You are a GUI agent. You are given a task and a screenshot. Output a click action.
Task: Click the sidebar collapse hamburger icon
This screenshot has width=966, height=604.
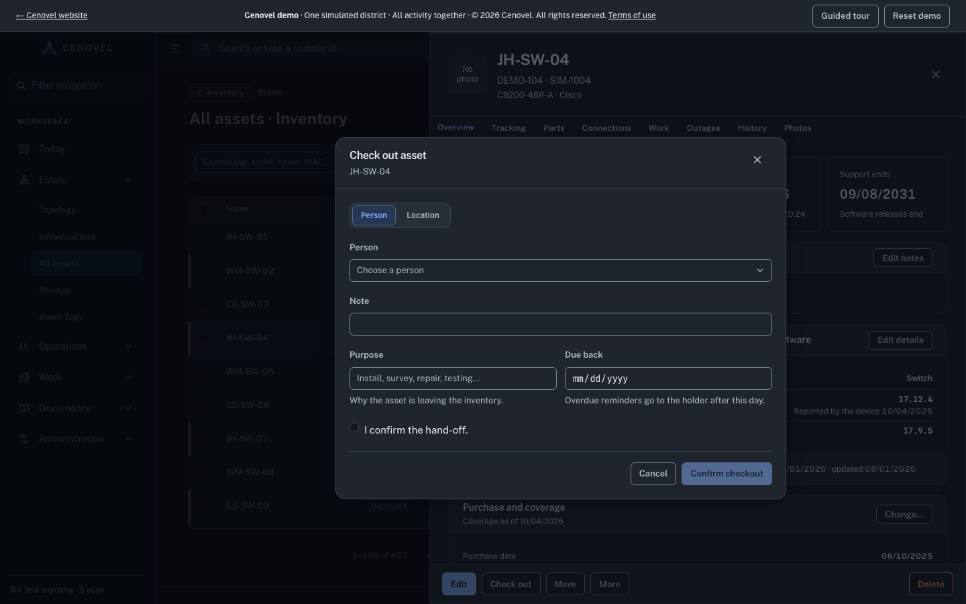pos(175,48)
